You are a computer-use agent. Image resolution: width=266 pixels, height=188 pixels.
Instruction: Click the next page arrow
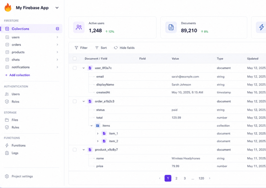(x=210, y=178)
